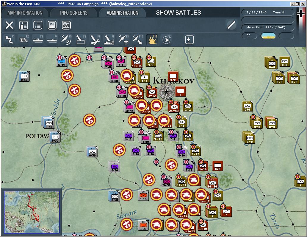The width and height of the screenshot is (307, 237).
Task: Select the F7 bomb airfield mode
Action: 95,39
